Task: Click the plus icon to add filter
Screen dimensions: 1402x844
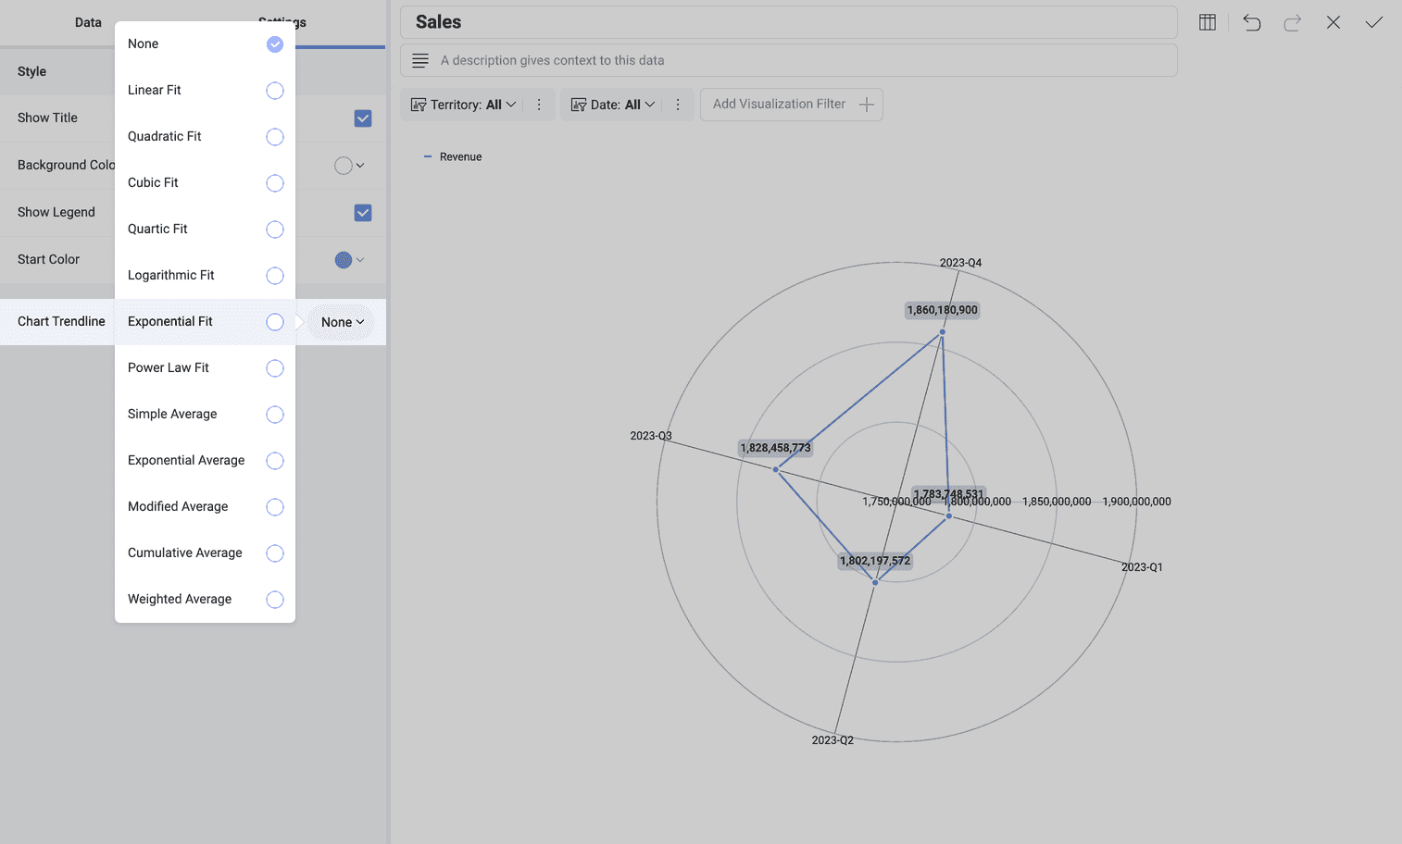Action: coord(867,105)
